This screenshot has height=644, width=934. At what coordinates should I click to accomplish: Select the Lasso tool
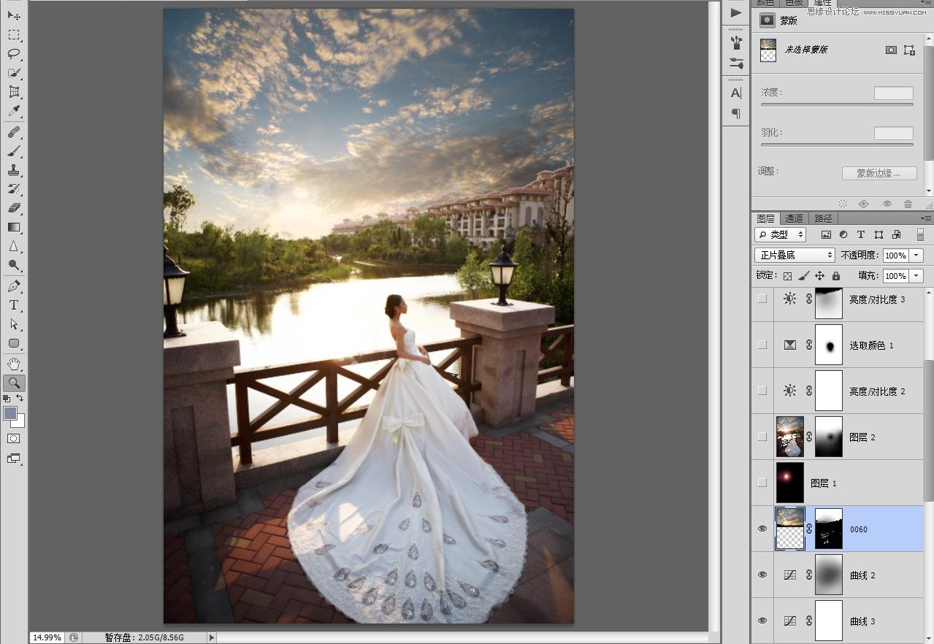tap(14, 53)
